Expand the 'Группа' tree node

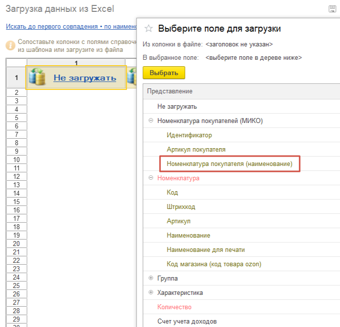[x=151, y=278]
